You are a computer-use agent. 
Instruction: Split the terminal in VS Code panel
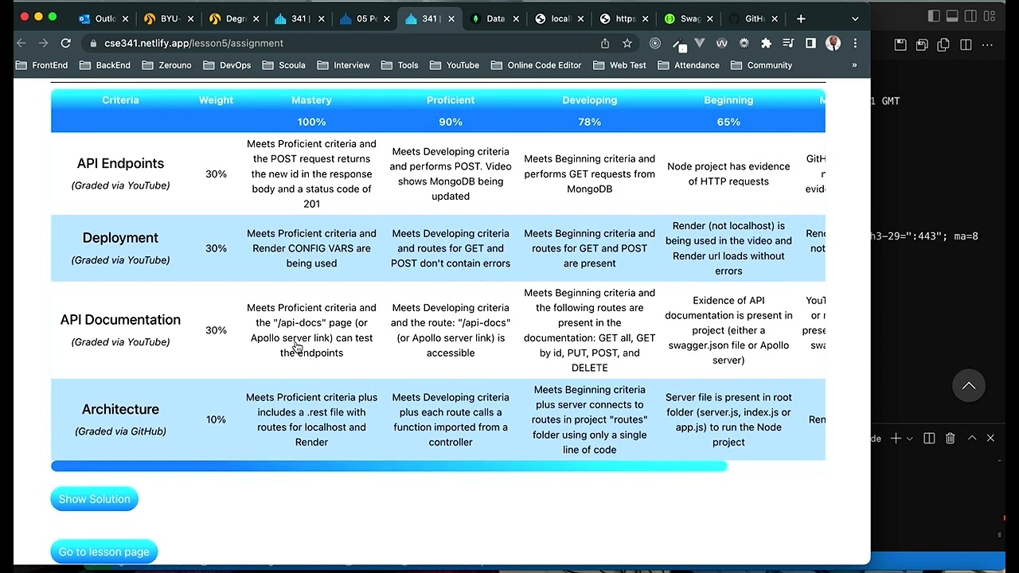[x=929, y=439]
